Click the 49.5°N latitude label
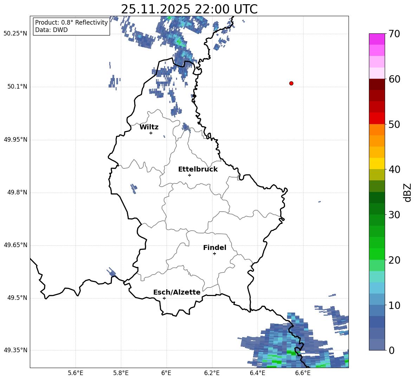Image resolution: width=416 pixels, height=380 pixels. (x=17, y=298)
